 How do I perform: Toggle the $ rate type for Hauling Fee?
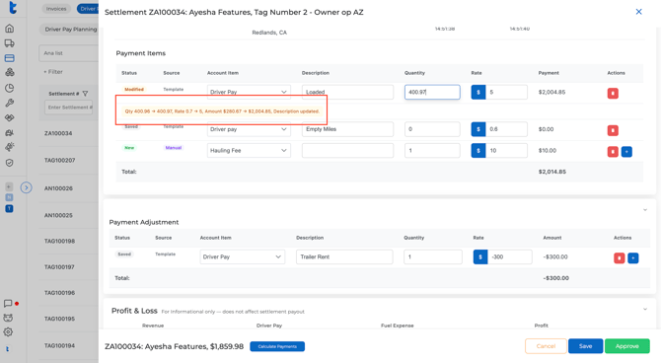tap(478, 151)
